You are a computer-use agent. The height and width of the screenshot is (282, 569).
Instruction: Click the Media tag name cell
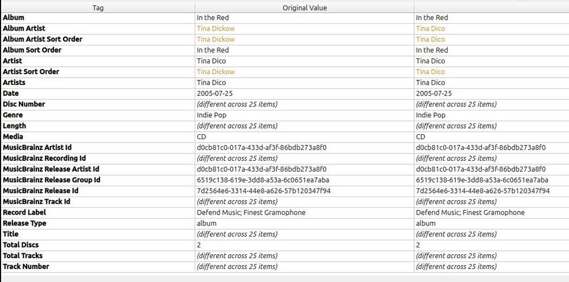14,136
